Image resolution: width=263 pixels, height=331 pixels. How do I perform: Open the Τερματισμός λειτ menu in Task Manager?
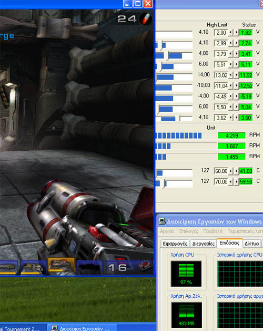[x=245, y=231]
